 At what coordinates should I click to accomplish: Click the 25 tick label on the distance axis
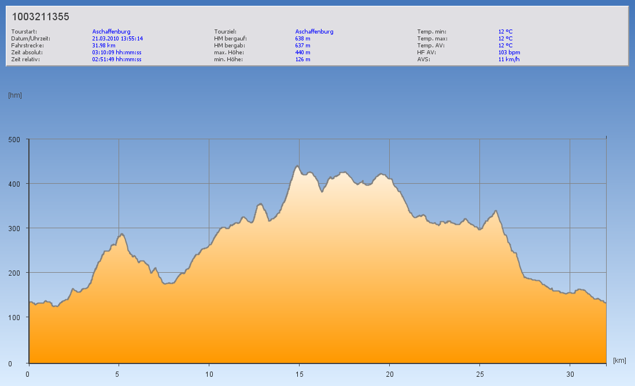pos(479,374)
